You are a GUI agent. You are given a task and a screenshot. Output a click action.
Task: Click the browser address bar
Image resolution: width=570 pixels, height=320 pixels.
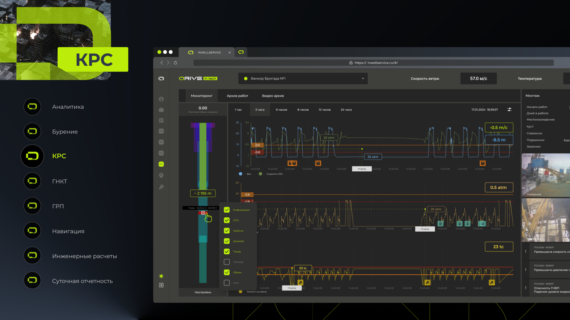[374, 63]
